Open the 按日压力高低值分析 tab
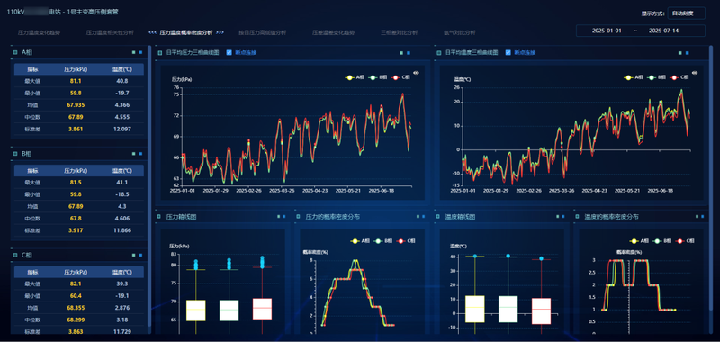The width and height of the screenshot is (720, 342). pos(263,32)
